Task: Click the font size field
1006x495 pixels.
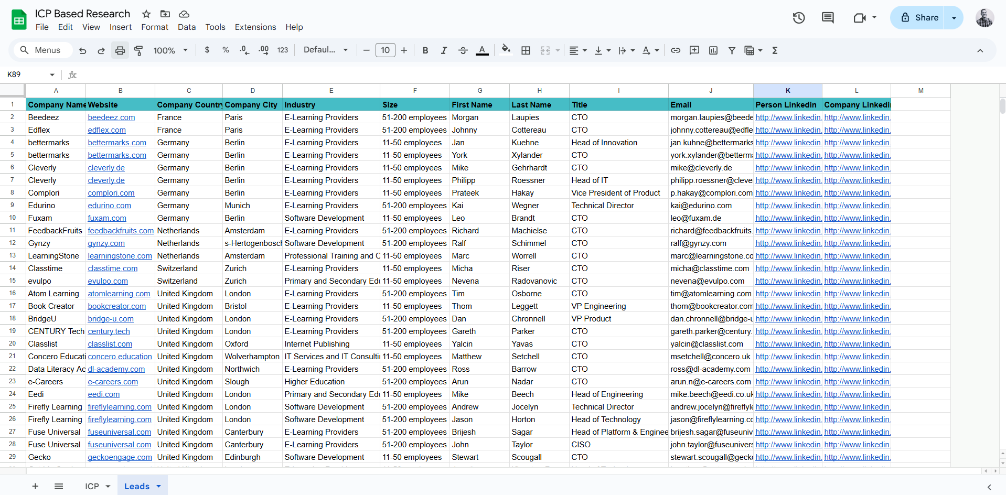Action: coord(385,50)
